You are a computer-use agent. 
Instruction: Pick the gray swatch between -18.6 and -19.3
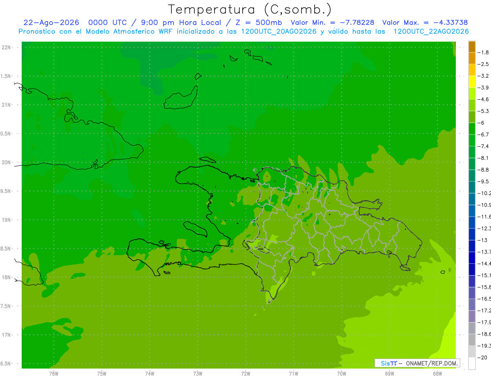472,340
